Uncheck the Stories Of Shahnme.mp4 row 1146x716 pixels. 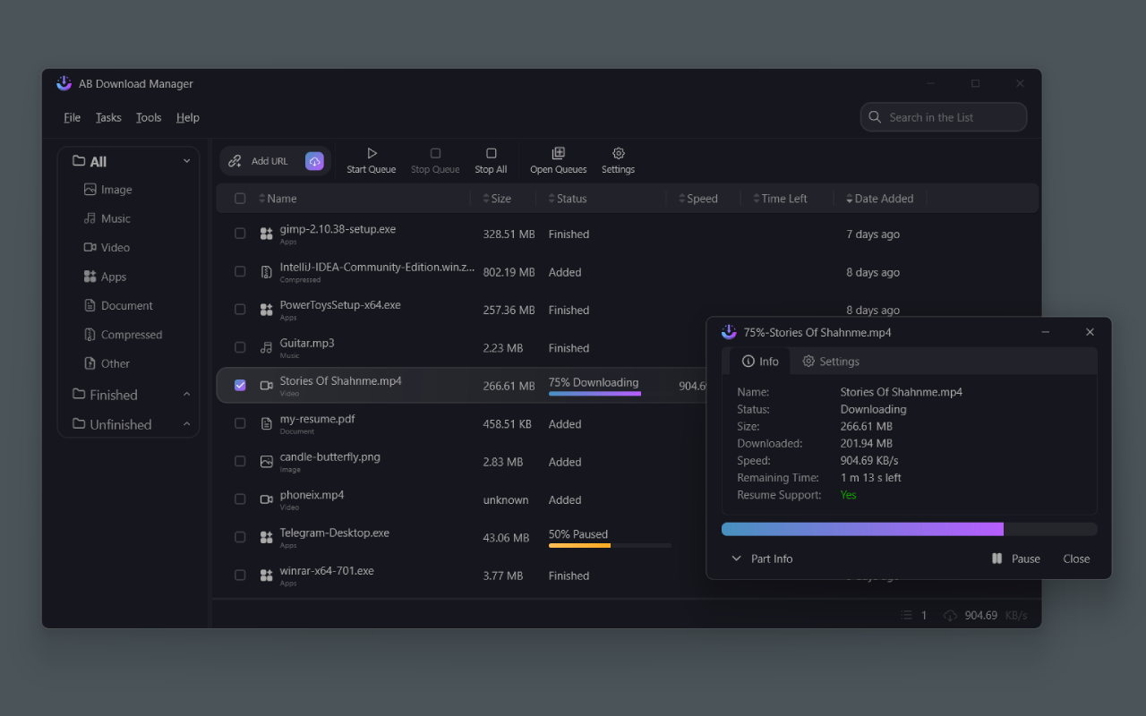[240, 385]
